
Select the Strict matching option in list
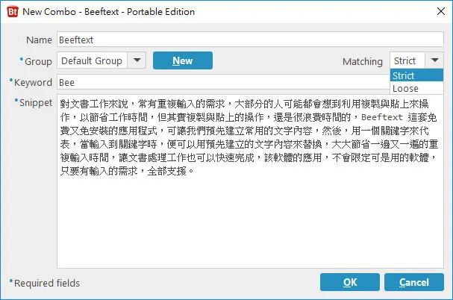(x=416, y=75)
